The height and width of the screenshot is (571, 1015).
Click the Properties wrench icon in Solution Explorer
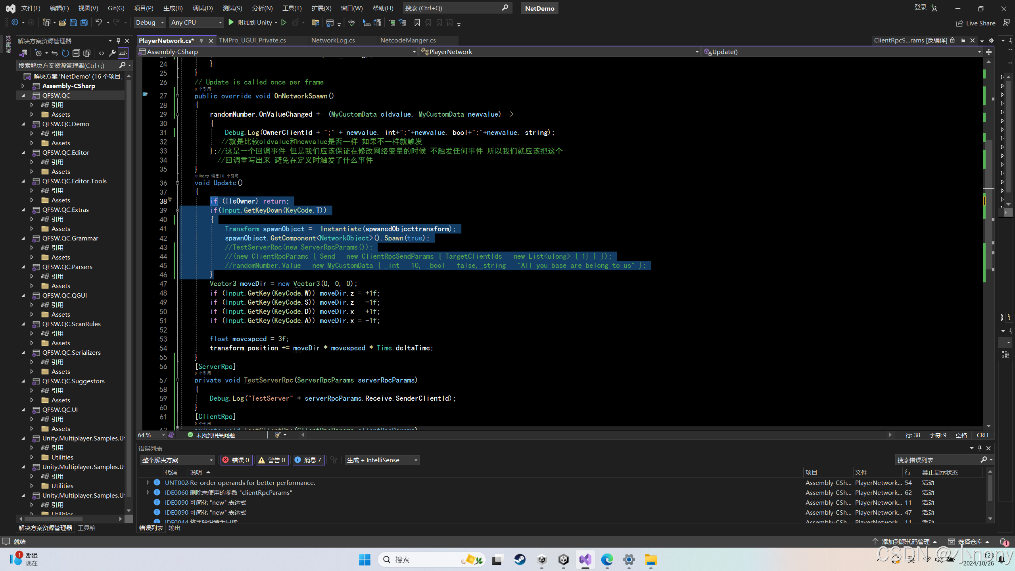112,53
